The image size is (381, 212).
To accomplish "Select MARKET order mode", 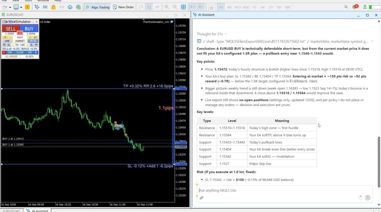I will [x=20, y=41].
